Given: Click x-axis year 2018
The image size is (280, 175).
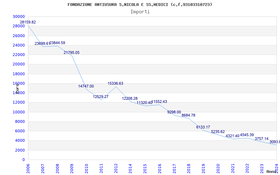Looking at the screenshot, I should pyautogui.click(x=189, y=169).
